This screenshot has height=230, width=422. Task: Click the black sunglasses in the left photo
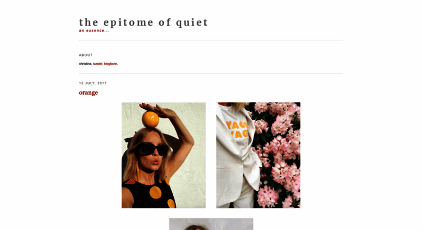[x=152, y=149]
